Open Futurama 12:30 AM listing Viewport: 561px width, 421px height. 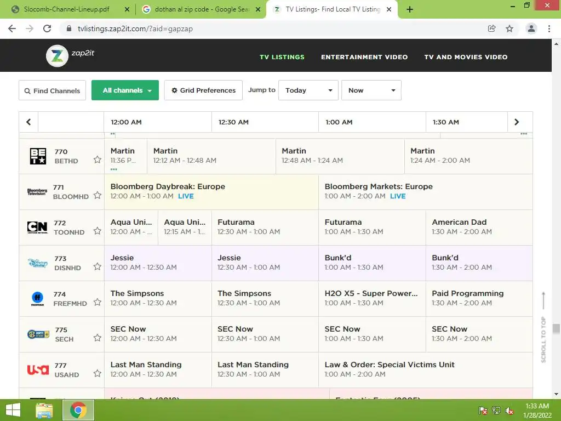coord(265,227)
